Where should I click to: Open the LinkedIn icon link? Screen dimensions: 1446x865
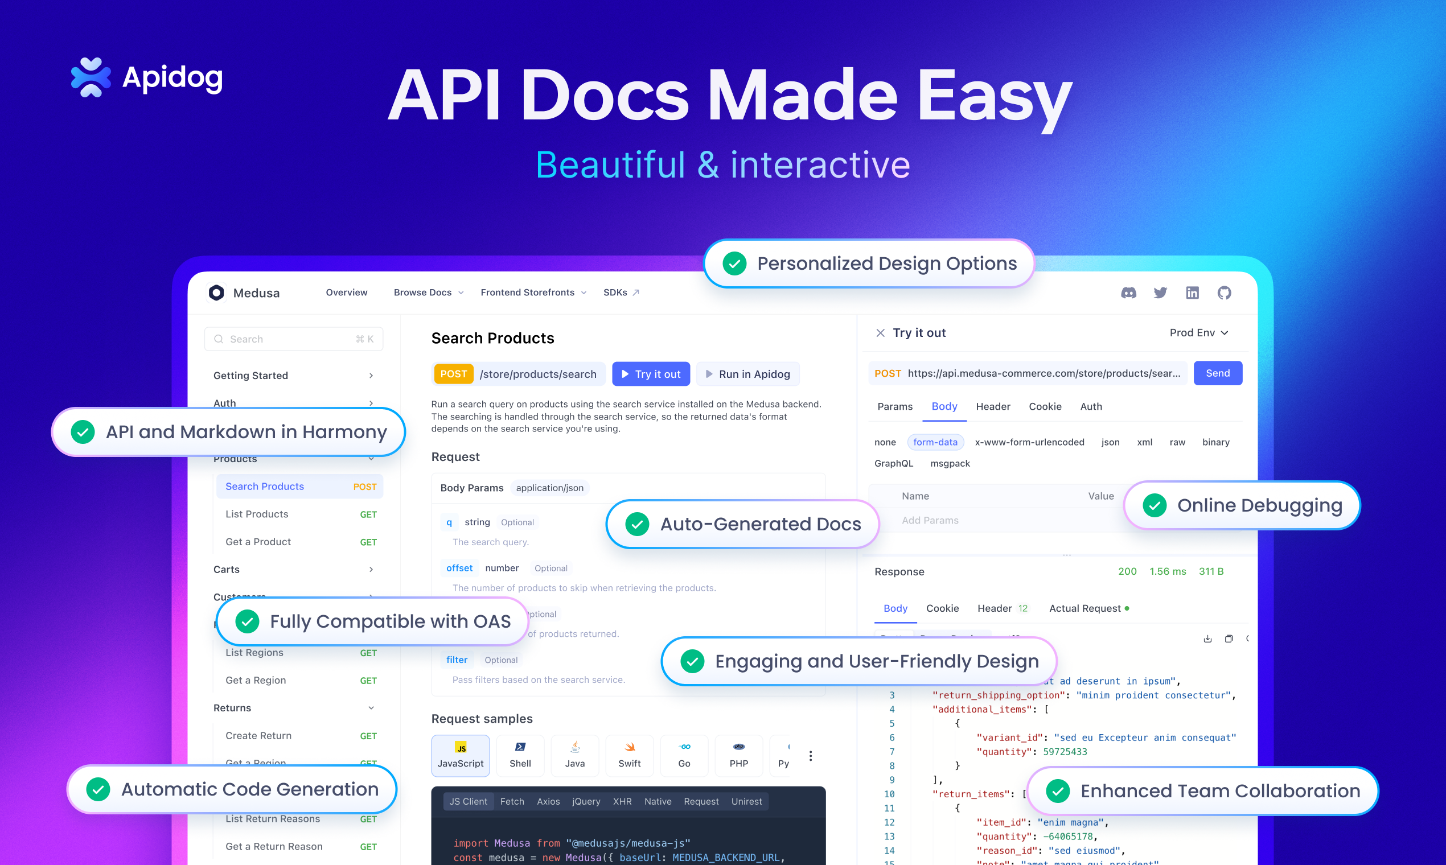pyautogui.click(x=1192, y=293)
